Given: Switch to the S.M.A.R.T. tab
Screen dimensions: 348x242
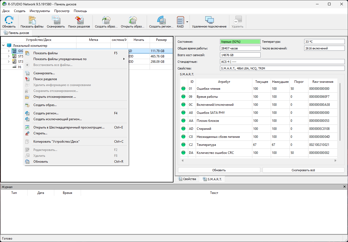Looking at the screenshot, I should 212,179.
